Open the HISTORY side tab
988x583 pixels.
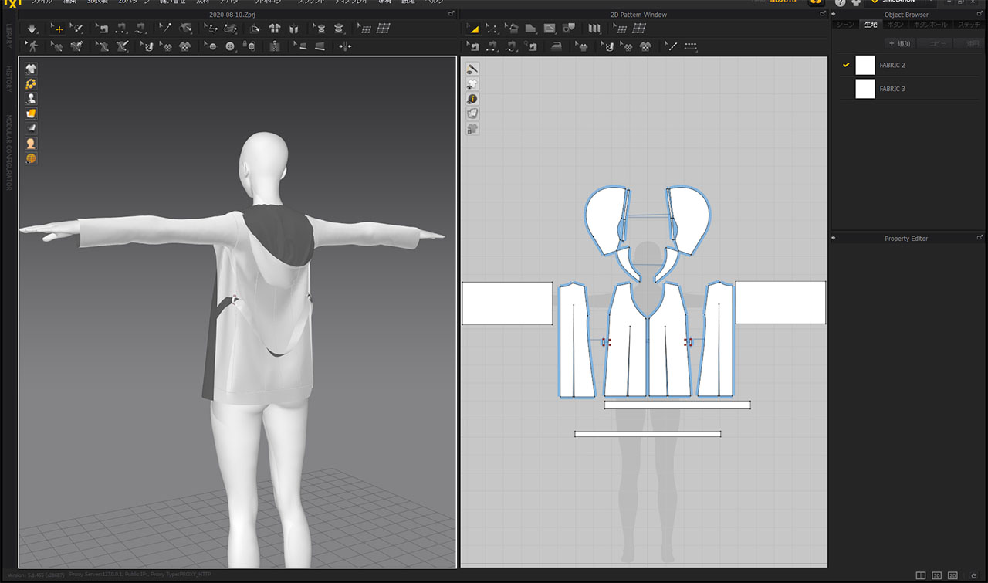point(8,80)
